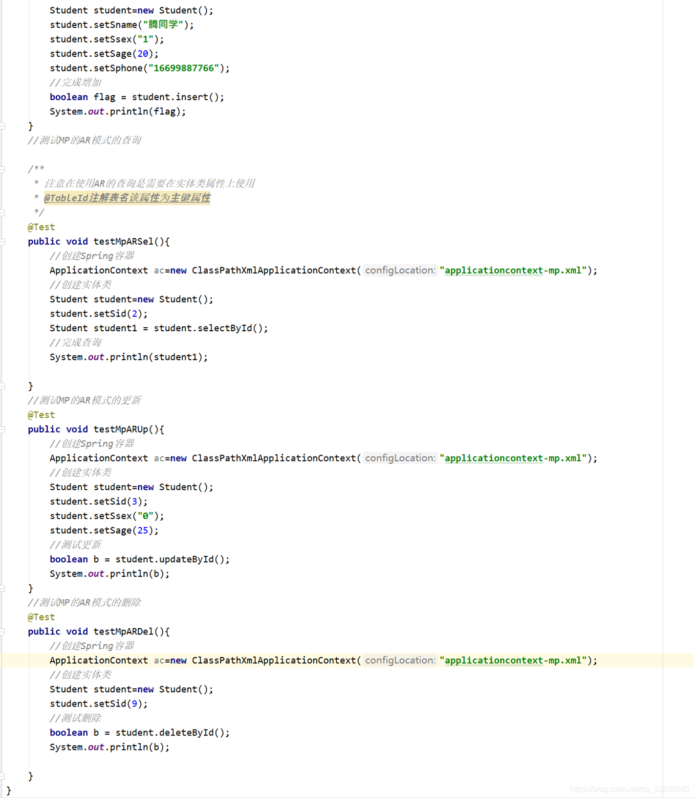
Task: Click the student.setSid(2) line
Action: pyautogui.click(x=98, y=314)
